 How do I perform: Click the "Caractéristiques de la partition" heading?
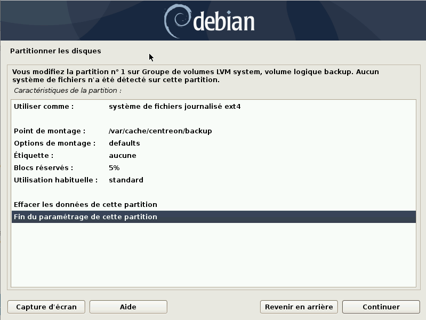pyautogui.click(x=67, y=91)
